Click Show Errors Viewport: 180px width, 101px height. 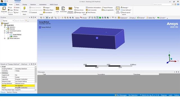pyautogui.click(x=79, y=10)
